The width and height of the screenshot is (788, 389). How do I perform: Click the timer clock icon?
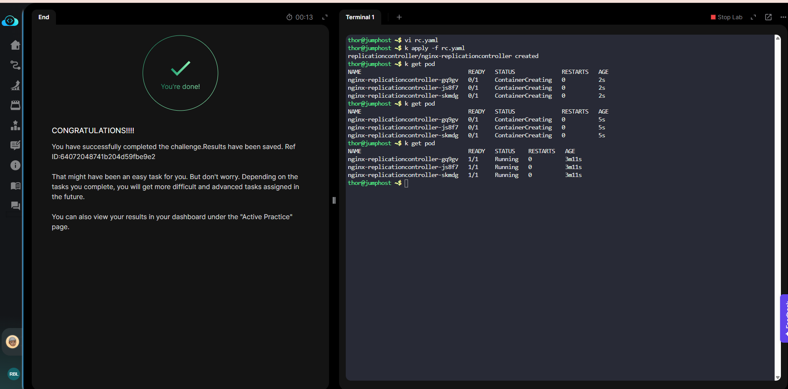(289, 17)
